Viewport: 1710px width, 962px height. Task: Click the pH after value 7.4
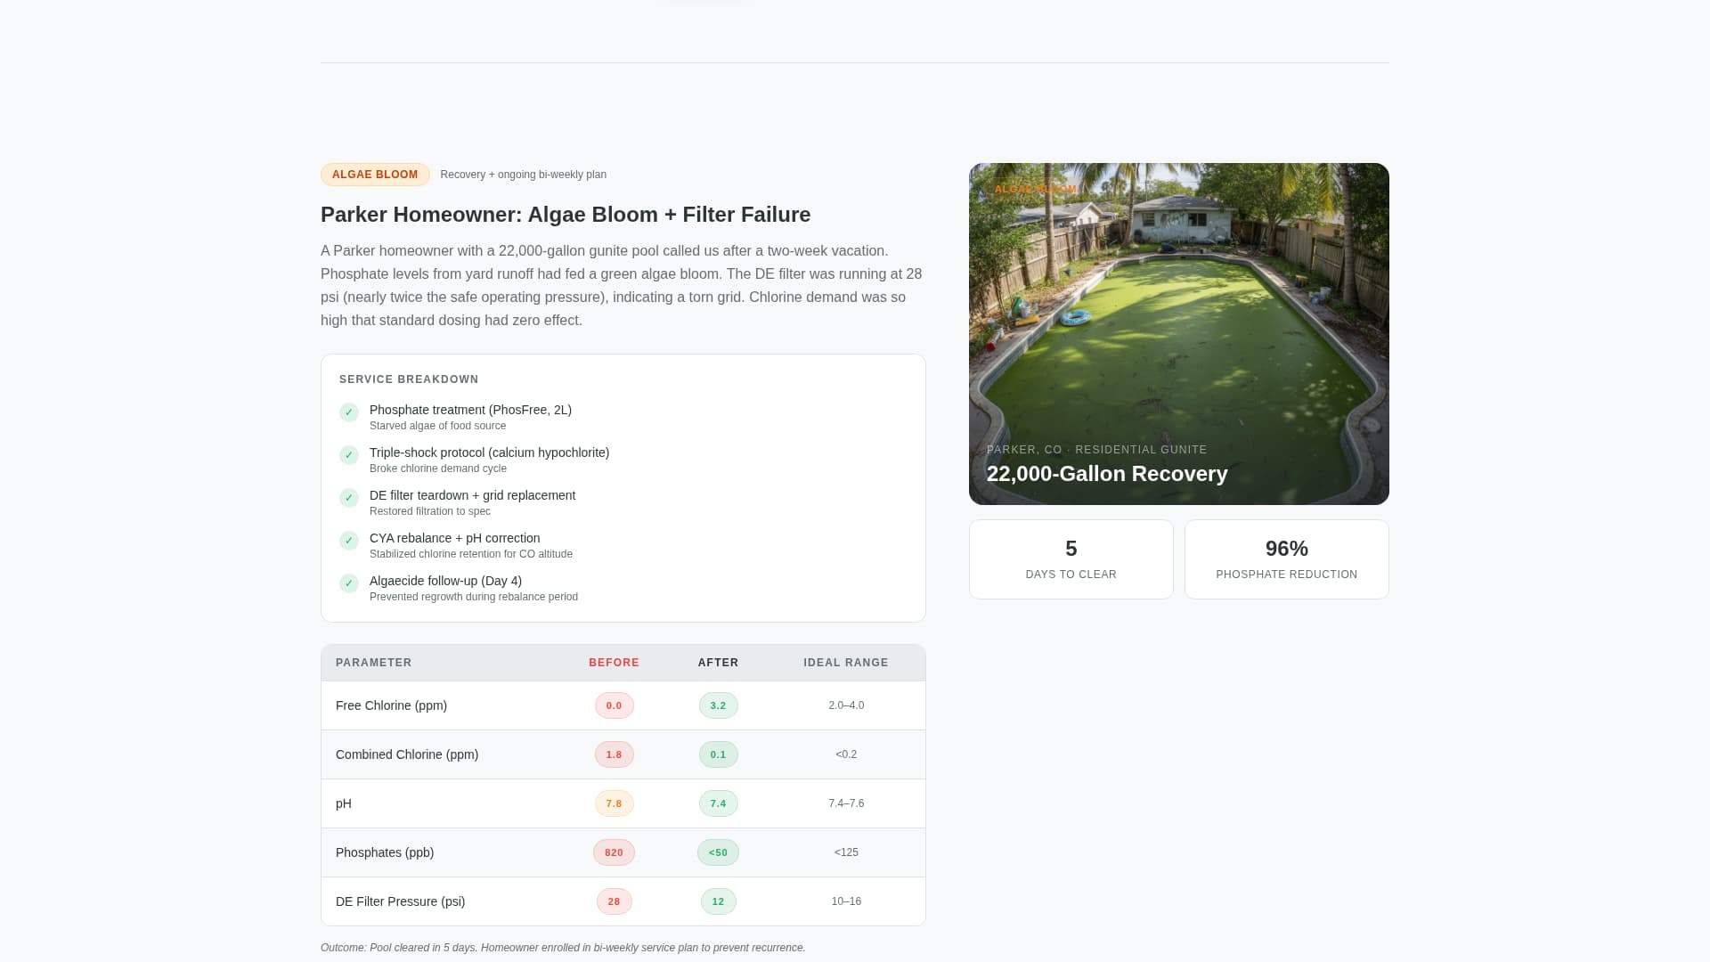[719, 803]
